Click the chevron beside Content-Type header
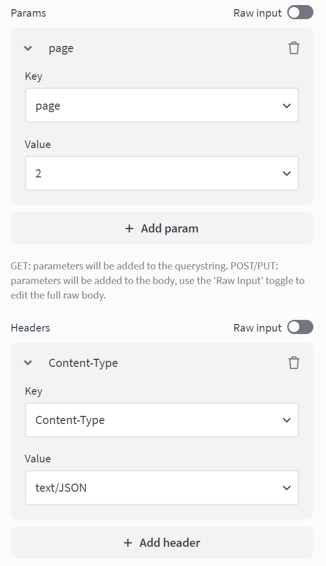Screen dimensions: 326x566 pyautogui.click(x=28, y=363)
